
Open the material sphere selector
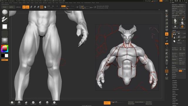(5, 41)
